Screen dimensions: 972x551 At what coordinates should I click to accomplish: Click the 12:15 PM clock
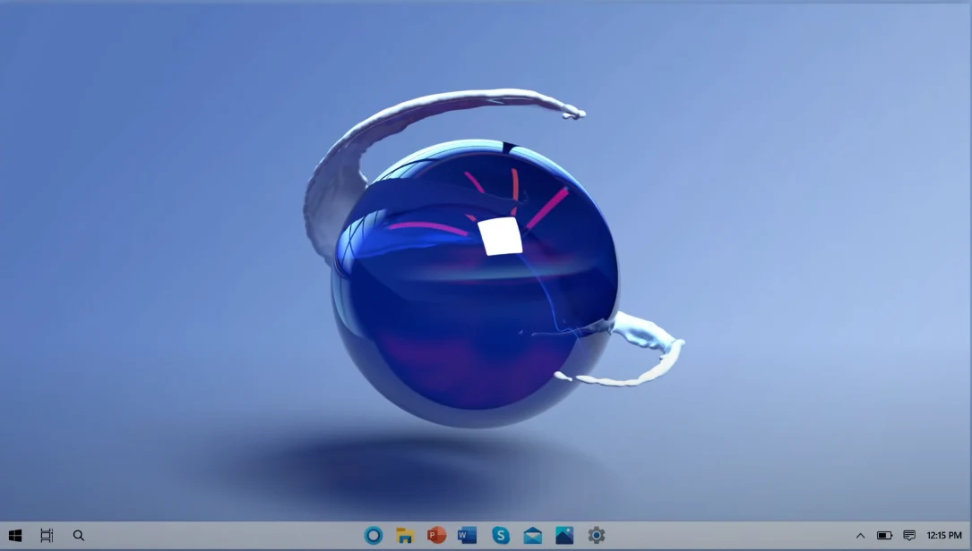tap(944, 536)
